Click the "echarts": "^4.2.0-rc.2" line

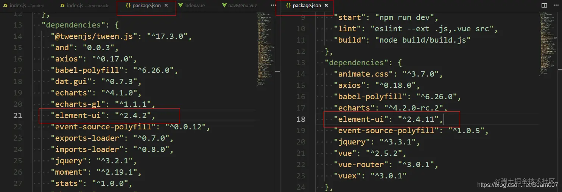(390, 108)
